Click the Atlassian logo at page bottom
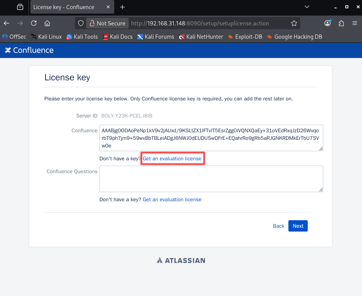 point(181,260)
